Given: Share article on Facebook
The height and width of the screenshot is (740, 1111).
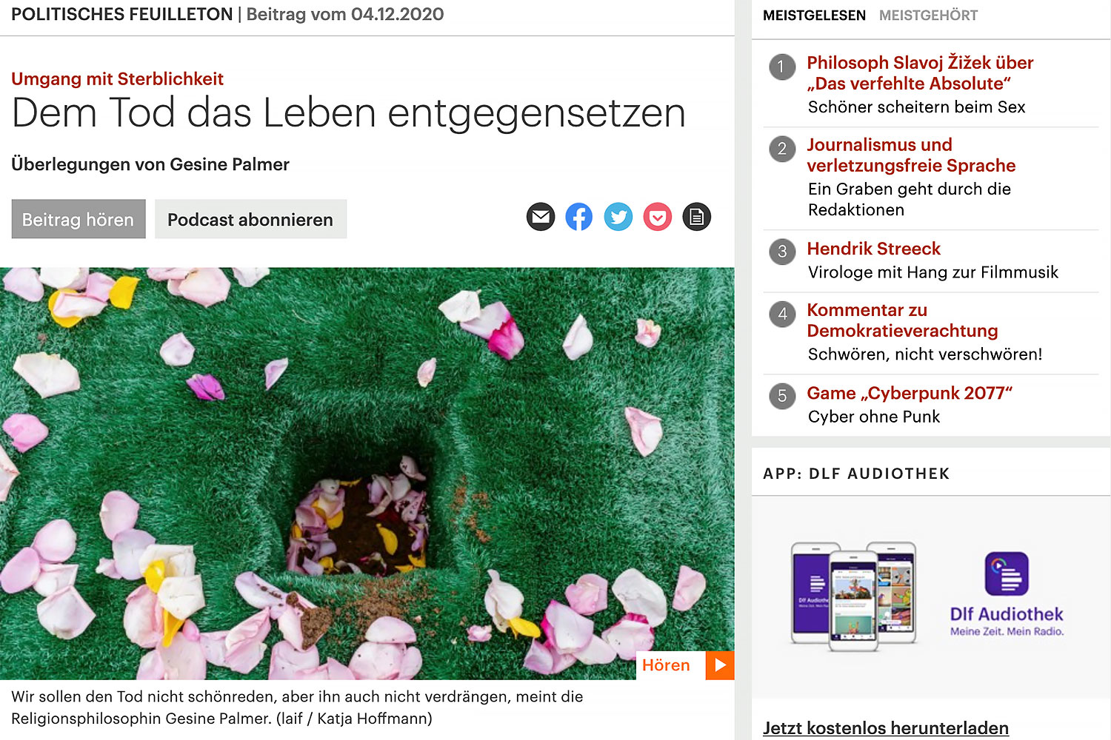Looking at the screenshot, I should [x=579, y=217].
